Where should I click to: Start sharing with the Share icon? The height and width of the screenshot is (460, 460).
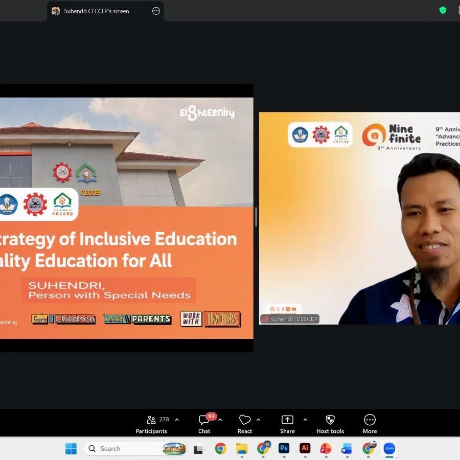(287, 420)
